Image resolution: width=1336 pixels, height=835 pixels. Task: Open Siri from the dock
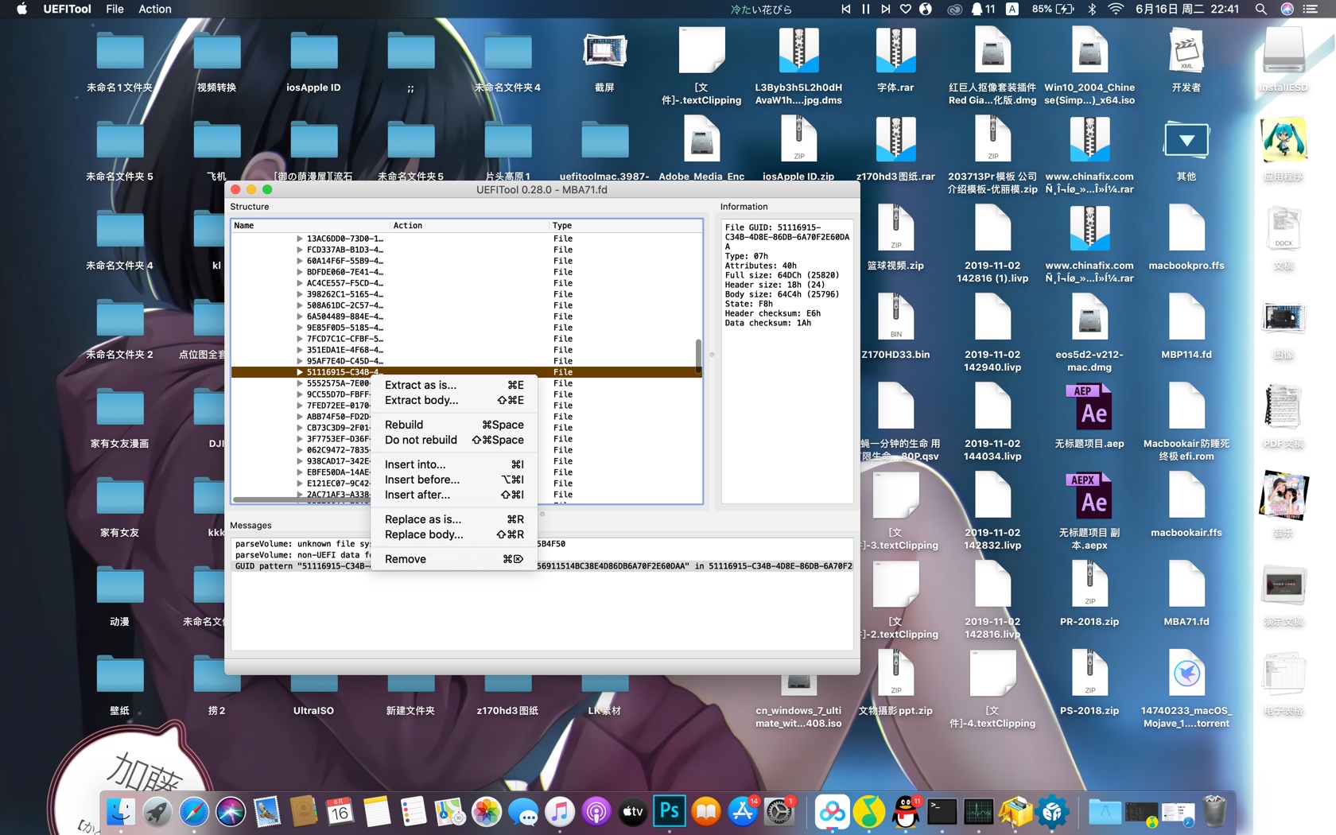(231, 812)
